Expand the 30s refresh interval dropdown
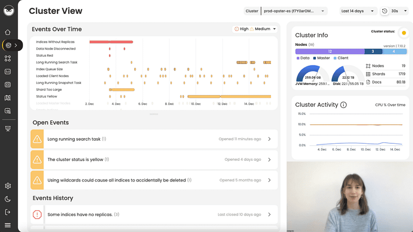 click(399, 11)
